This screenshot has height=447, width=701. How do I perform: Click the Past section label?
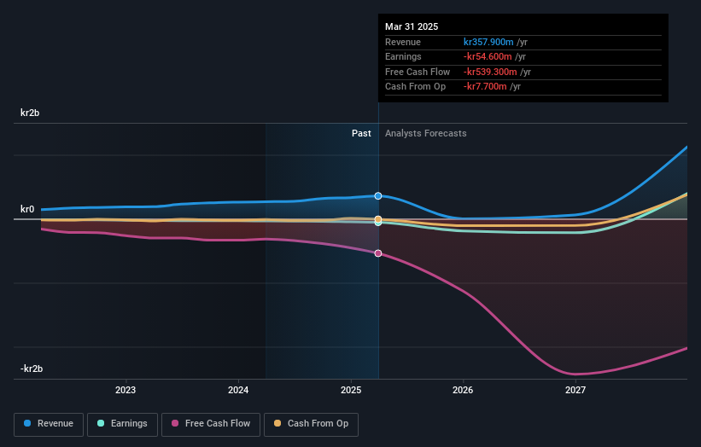point(361,133)
